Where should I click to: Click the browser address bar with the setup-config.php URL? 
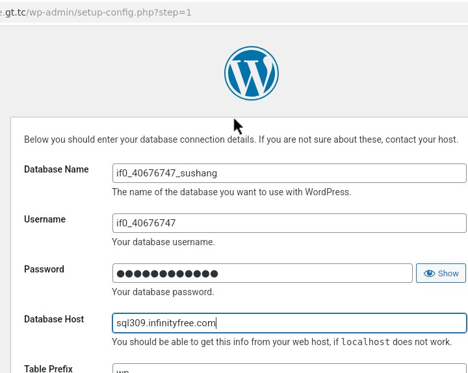tap(97, 12)
